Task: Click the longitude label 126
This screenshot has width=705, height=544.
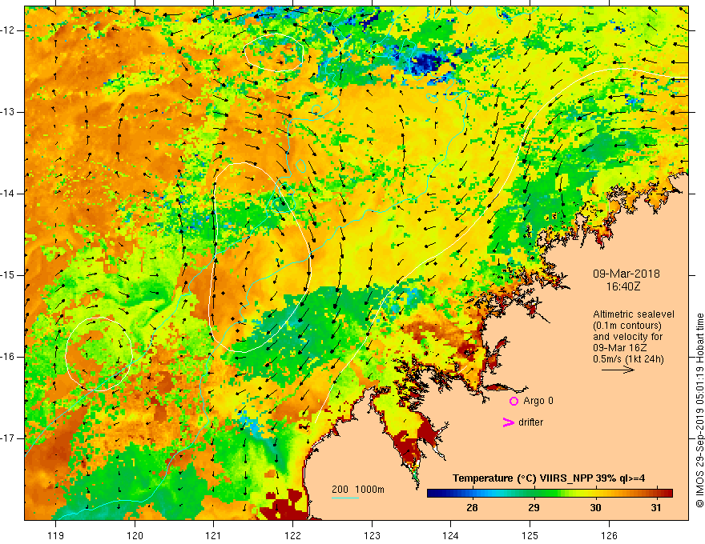Action: pos(609,535)
